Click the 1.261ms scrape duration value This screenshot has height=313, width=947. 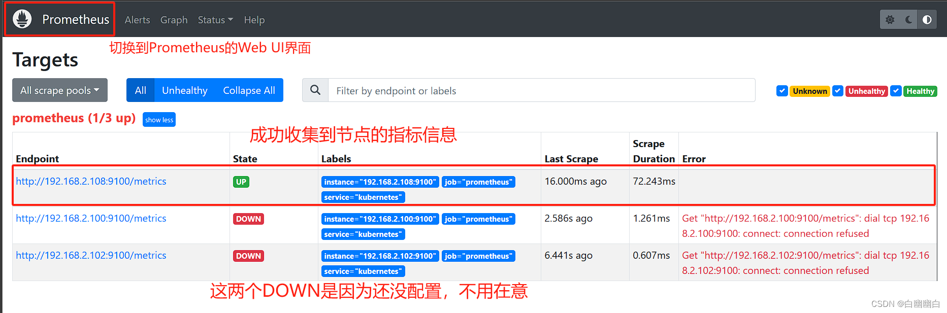tap(651, 218)
